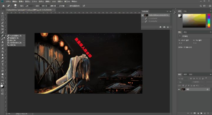Click the color field picker in Color panel
This screenshot has height=115, width=212.
coord(194,21)
